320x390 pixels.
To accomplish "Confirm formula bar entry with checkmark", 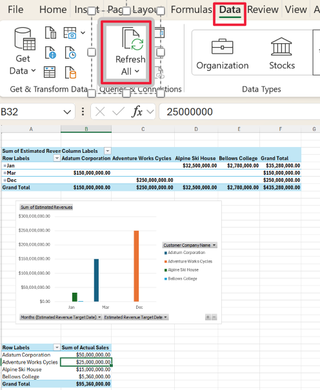I will [x=118, y=112].
